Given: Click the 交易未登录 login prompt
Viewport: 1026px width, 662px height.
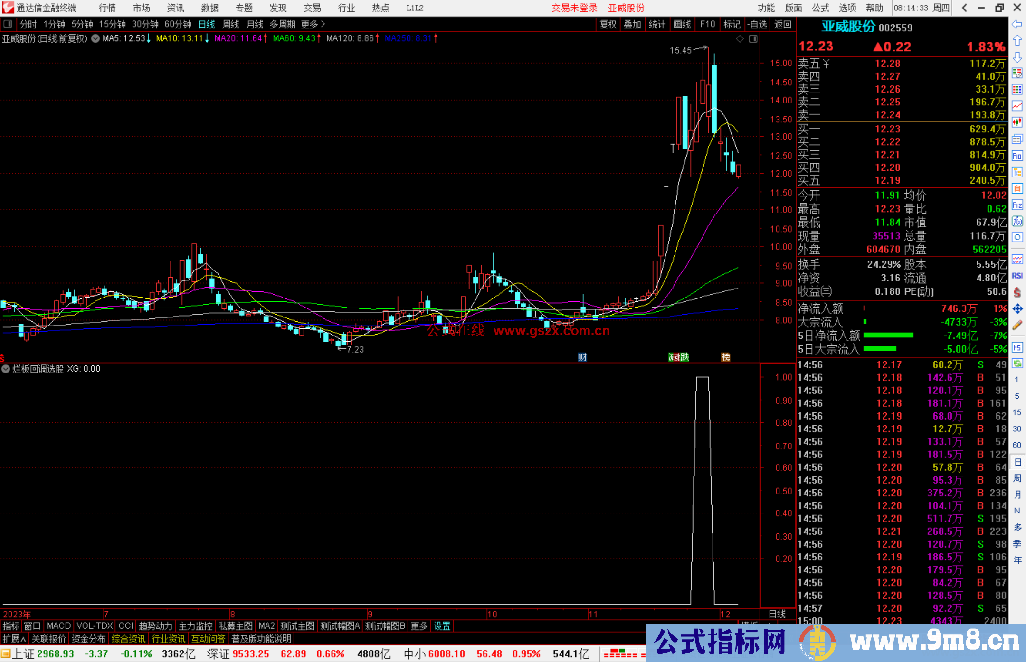Looking at the screenshot, I should point(574,8).
